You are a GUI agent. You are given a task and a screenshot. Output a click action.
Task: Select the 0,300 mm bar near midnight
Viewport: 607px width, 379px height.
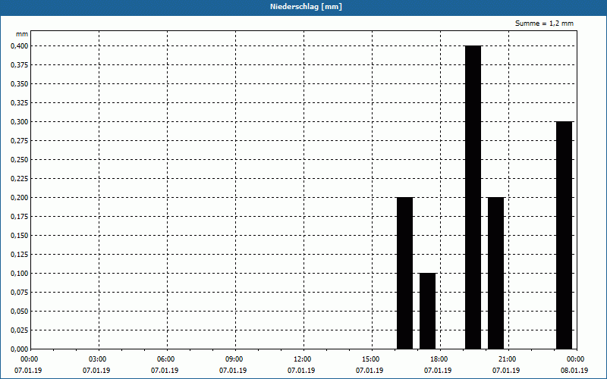pyautogui.click(x=564, y=235)
